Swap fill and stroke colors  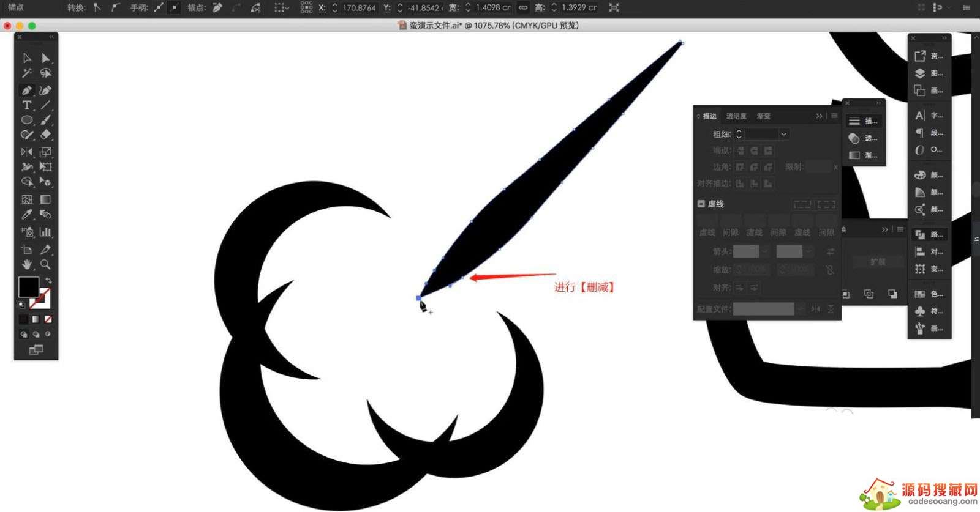(x=48, y=281)
